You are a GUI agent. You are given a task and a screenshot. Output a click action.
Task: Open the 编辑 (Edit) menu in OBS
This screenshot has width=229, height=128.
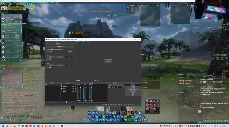click(52, 42)
